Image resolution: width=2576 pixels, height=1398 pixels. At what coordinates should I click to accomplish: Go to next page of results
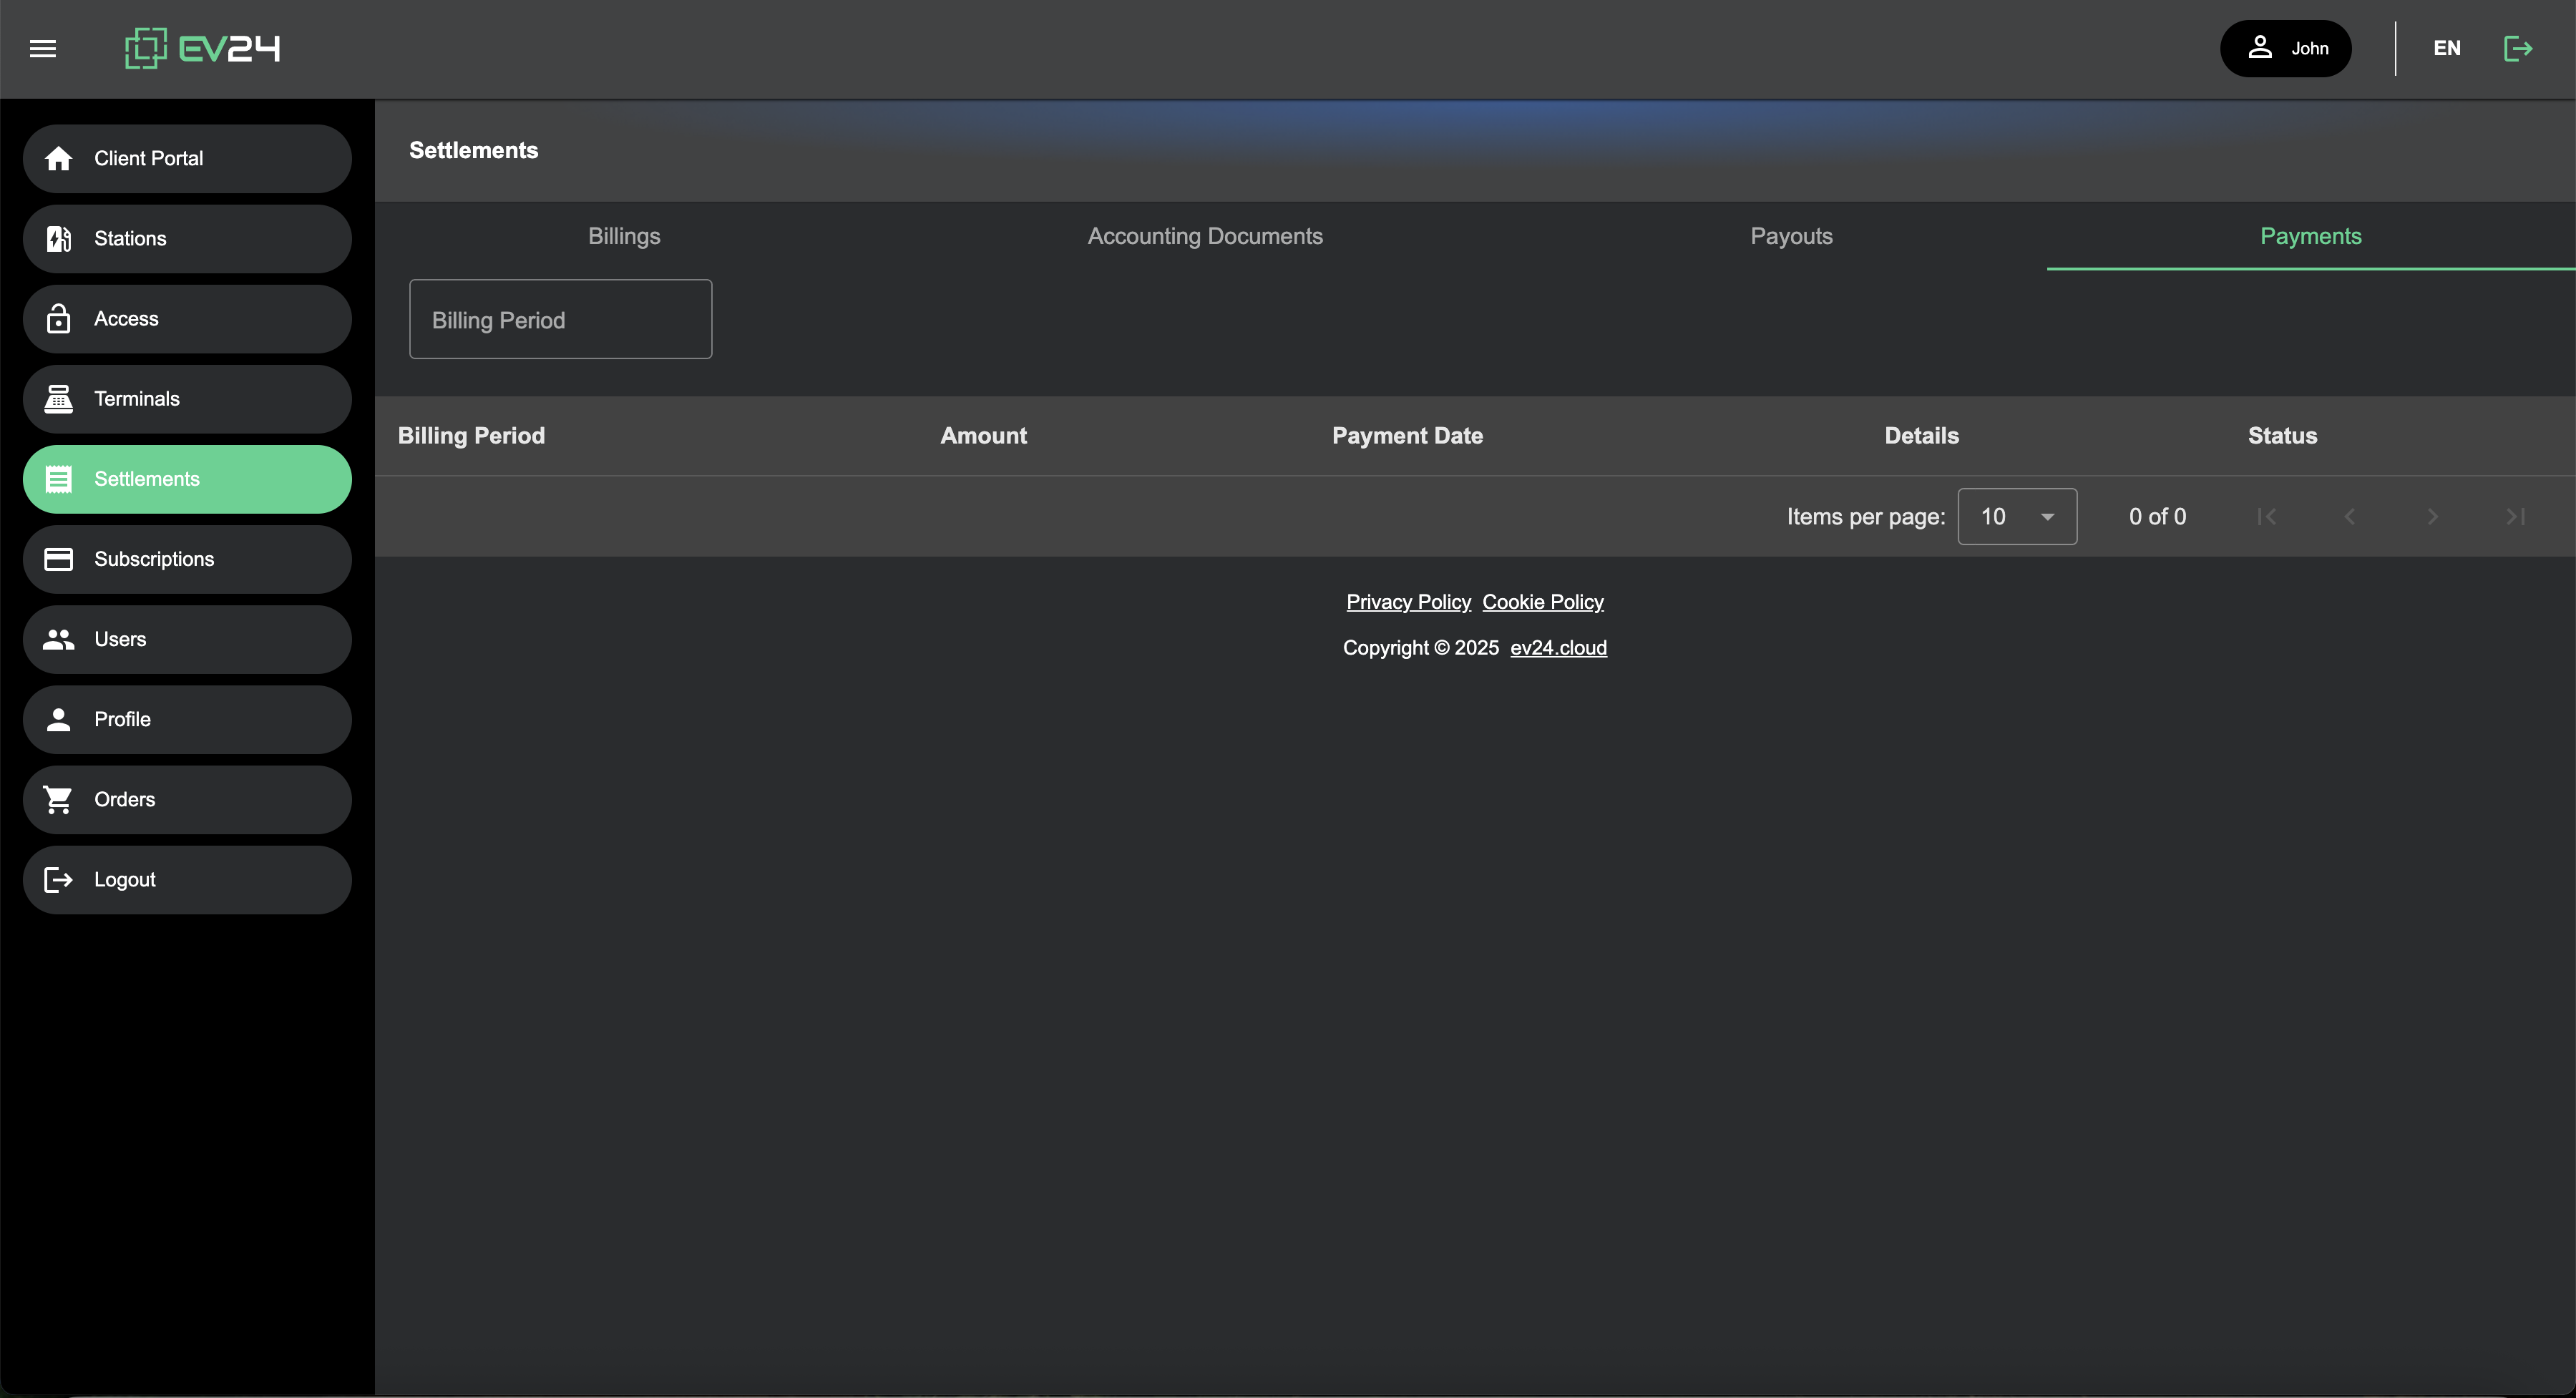(x=2432, y=516)
